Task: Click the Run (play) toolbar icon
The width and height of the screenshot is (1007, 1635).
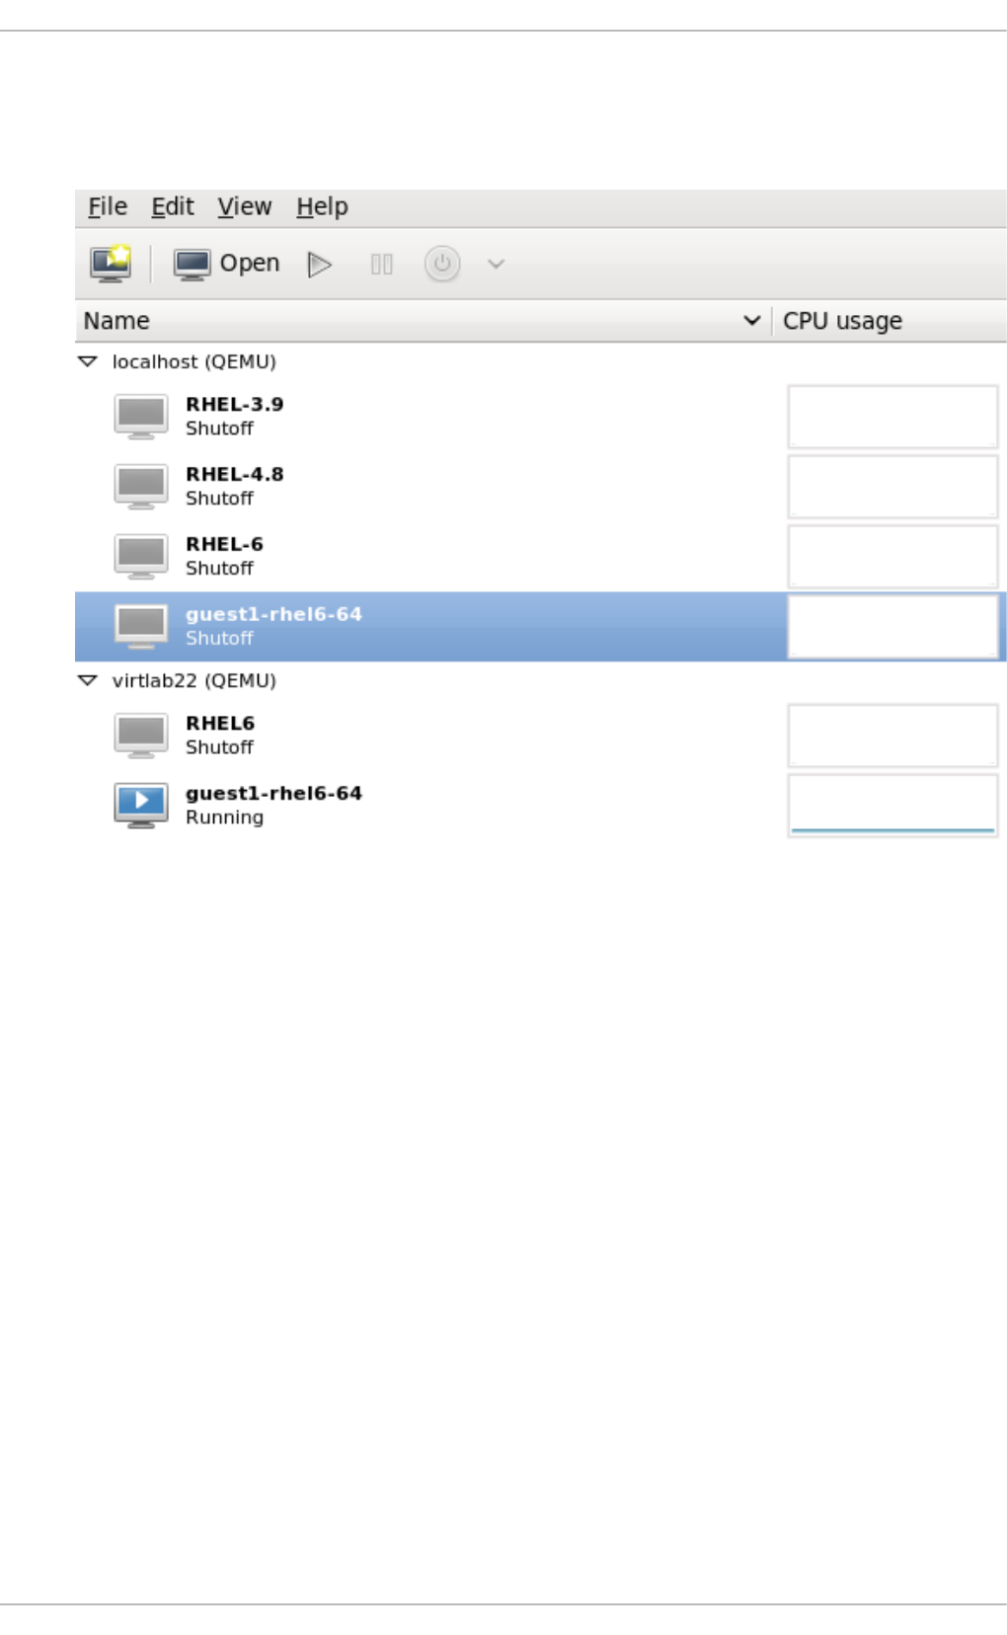Action: pyautogui.click(x=319, y=264)
